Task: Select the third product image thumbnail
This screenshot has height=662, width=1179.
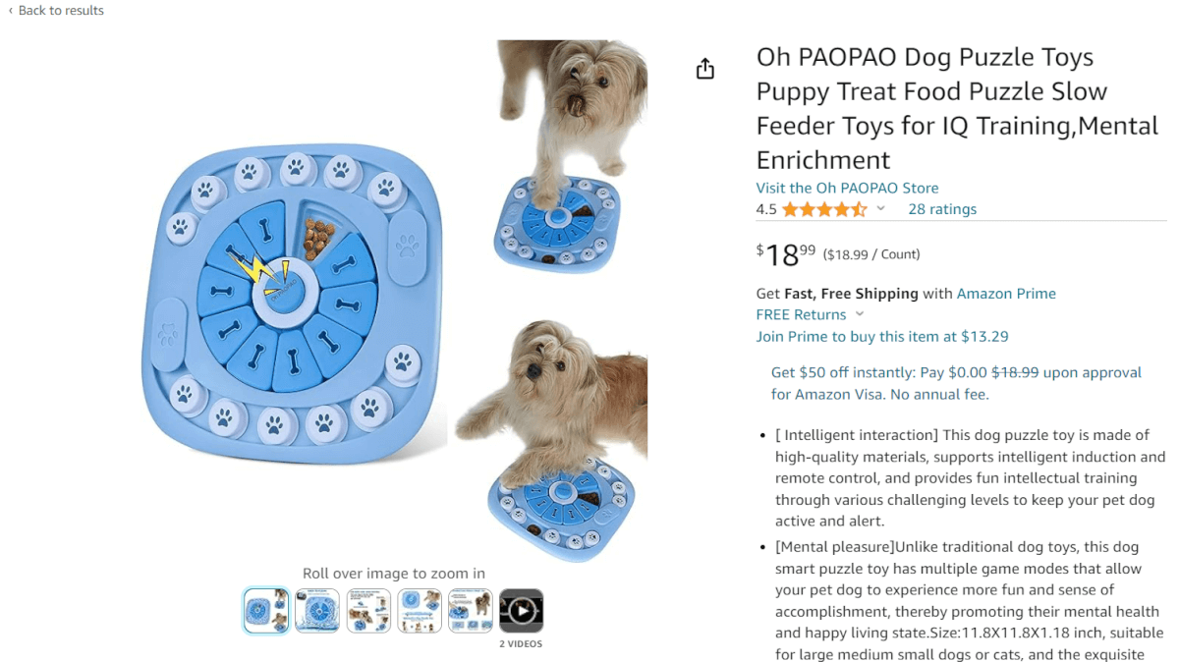Action: click(368, 611)
